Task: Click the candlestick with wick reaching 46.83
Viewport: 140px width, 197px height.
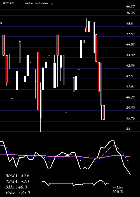Action: [x=84, y=41]
